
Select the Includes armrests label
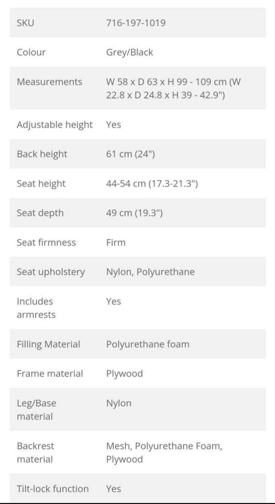coord(36,308)
